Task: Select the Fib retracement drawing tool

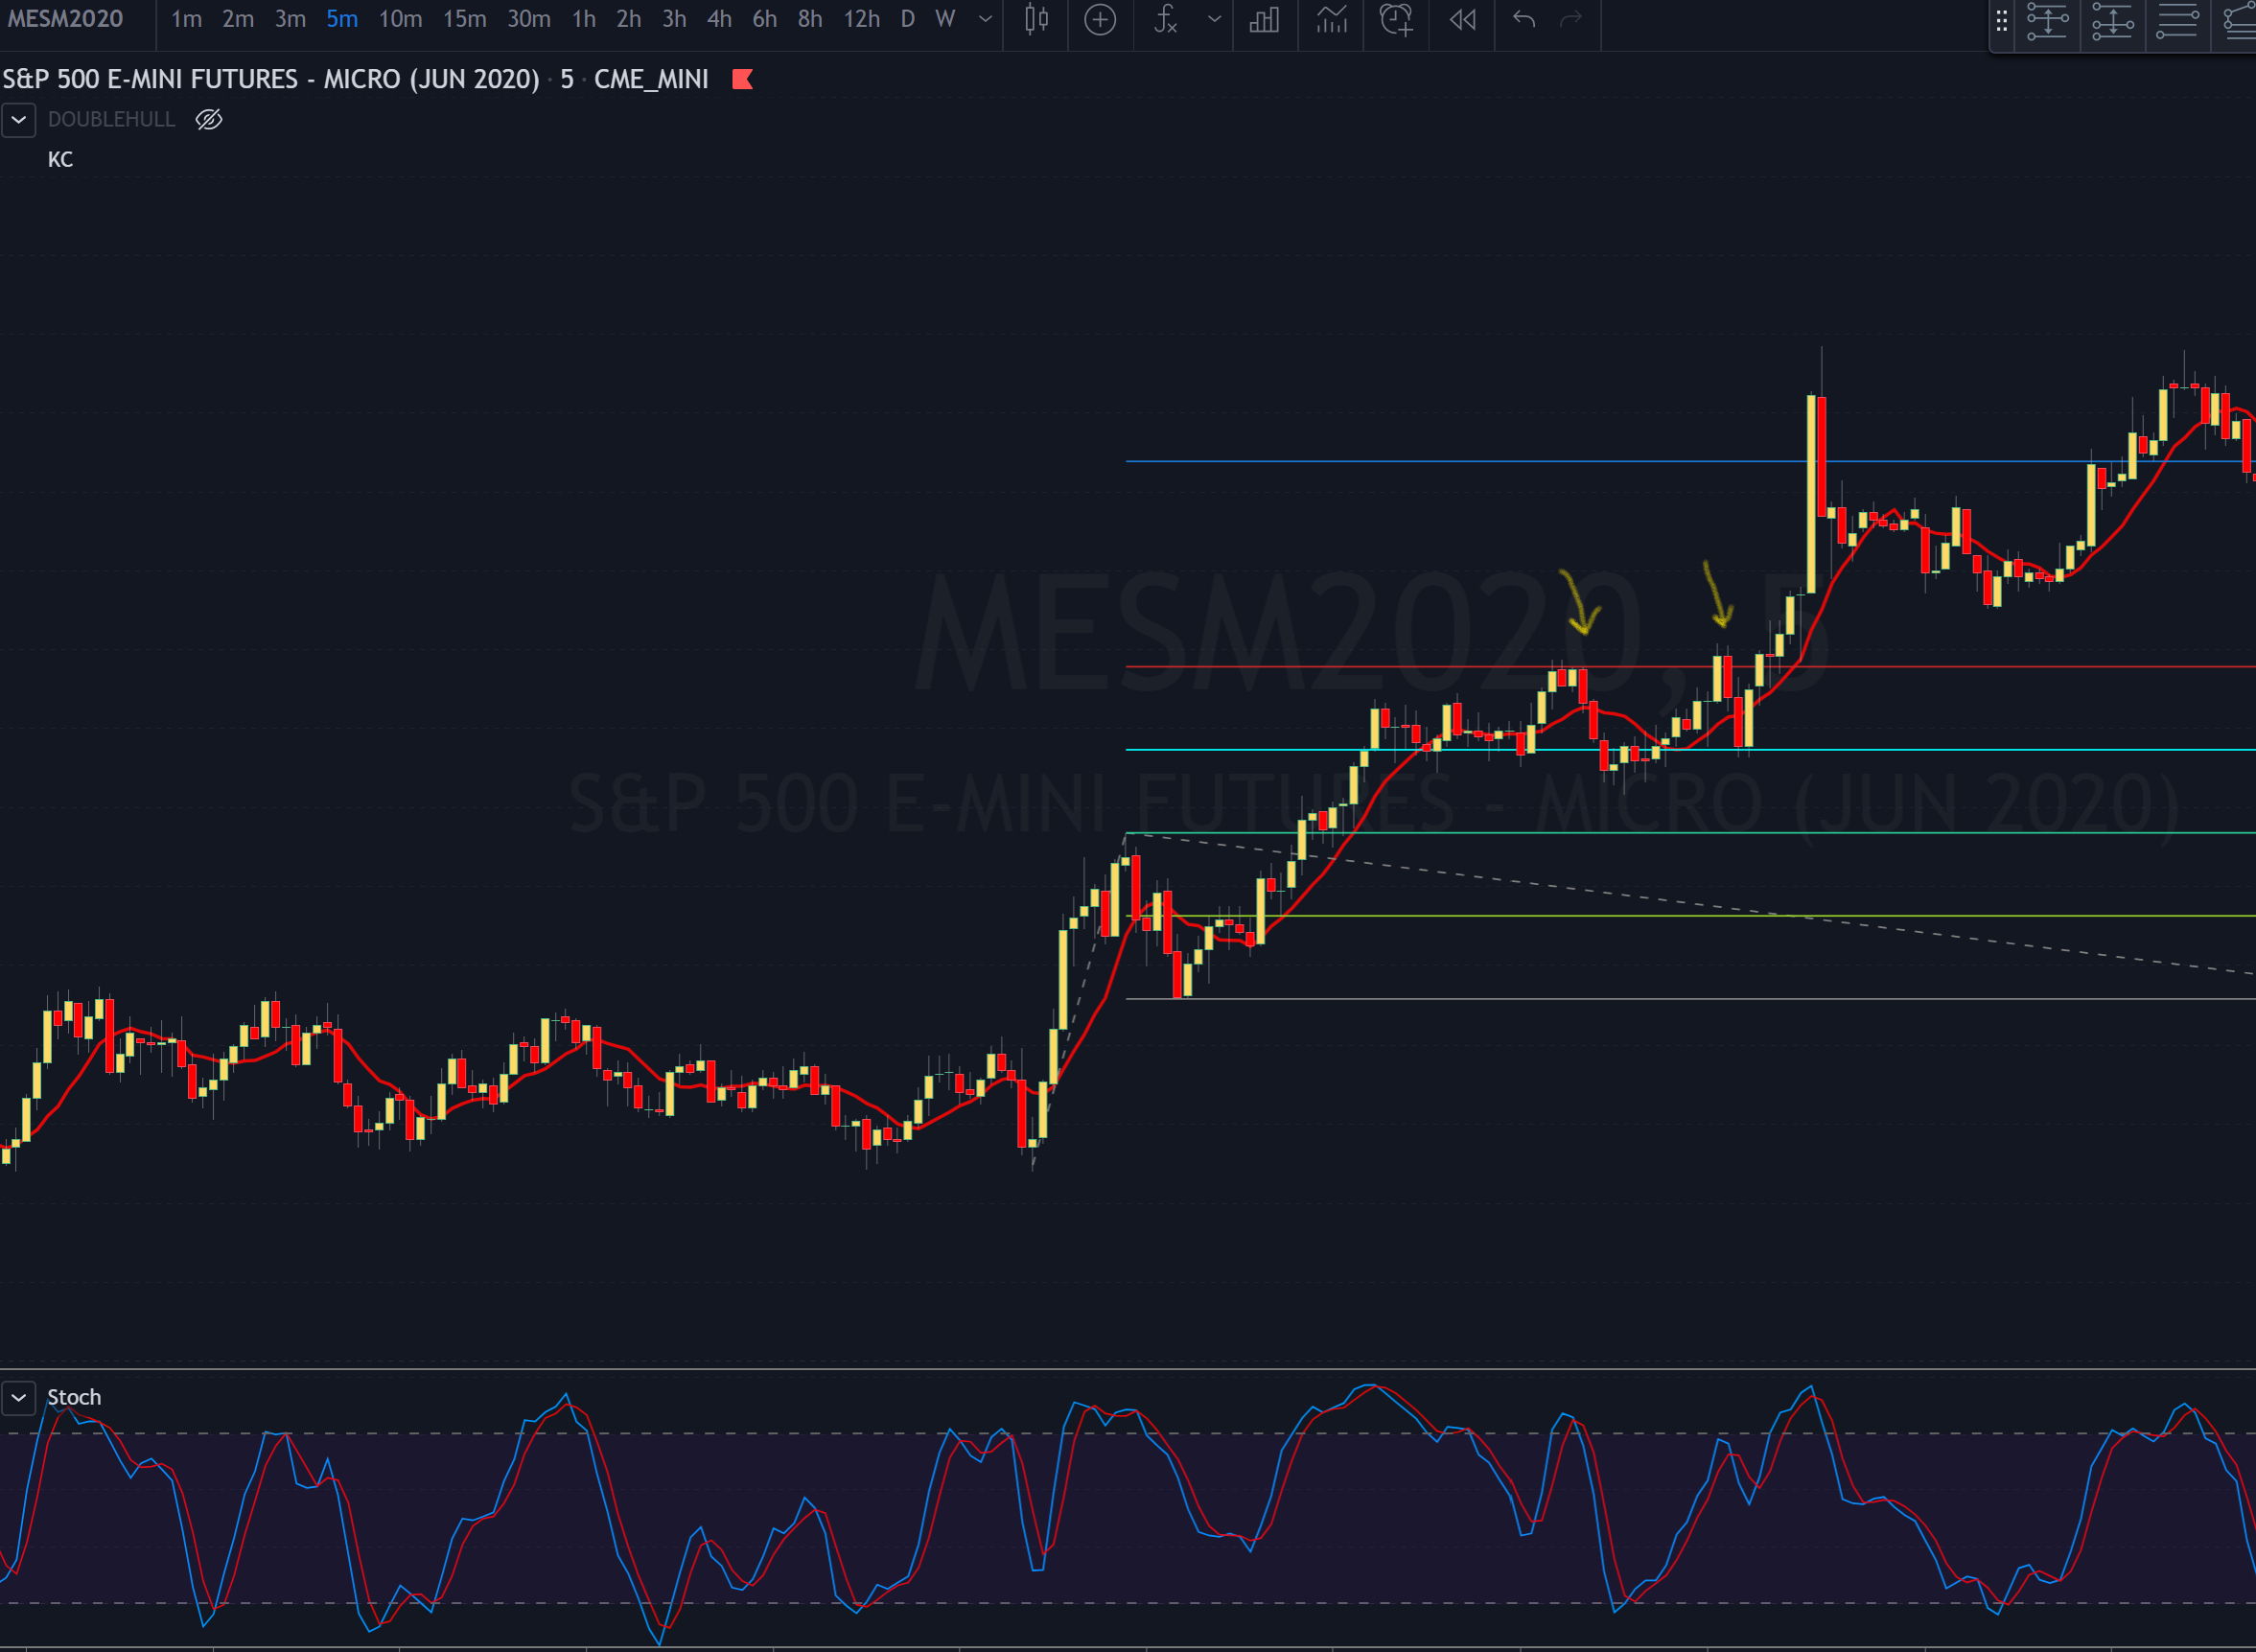Action: click(2177, 22)
